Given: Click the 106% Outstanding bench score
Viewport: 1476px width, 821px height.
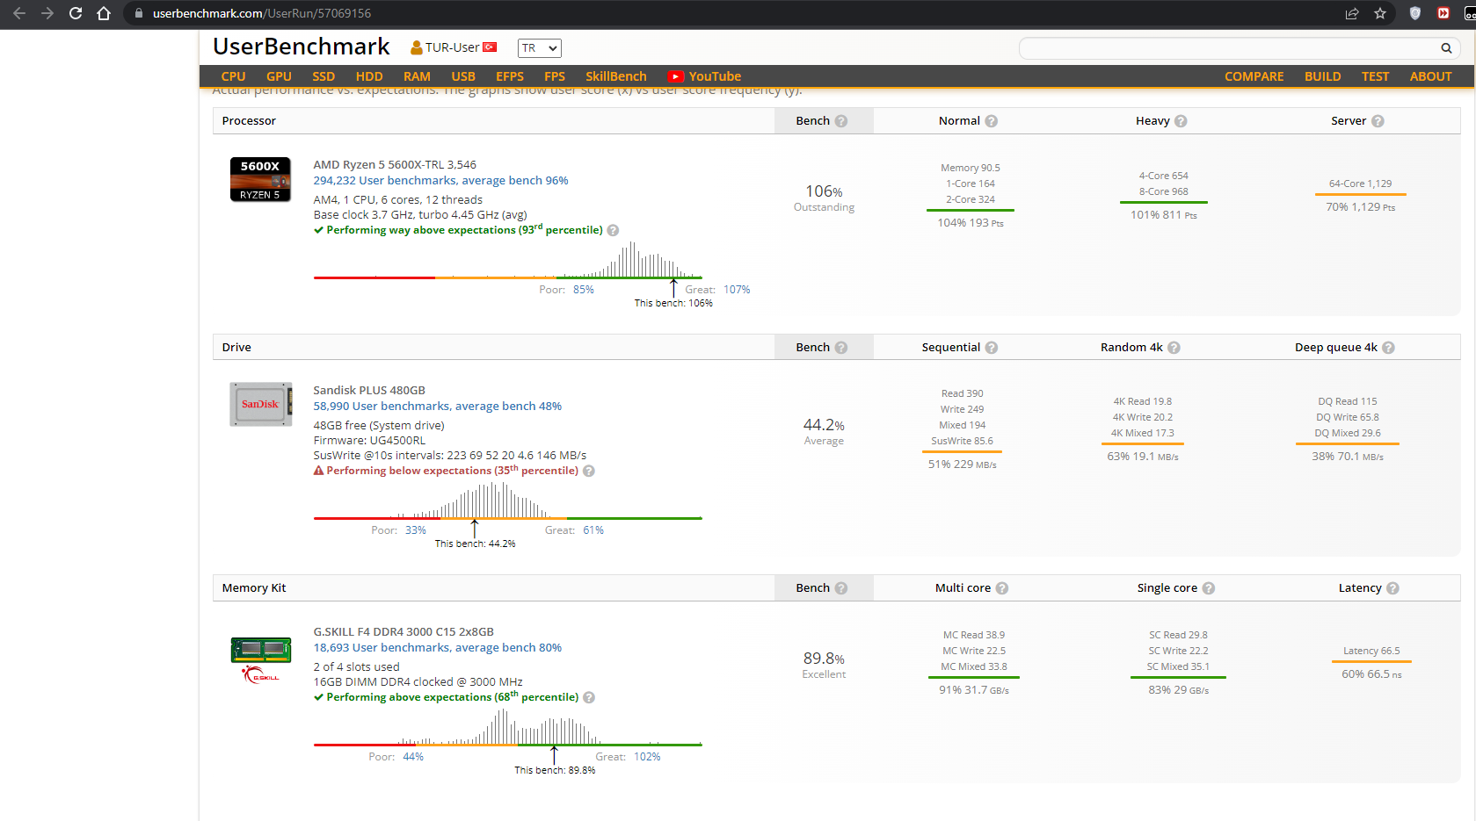Looking at the screenshot, I should point(824,198).
